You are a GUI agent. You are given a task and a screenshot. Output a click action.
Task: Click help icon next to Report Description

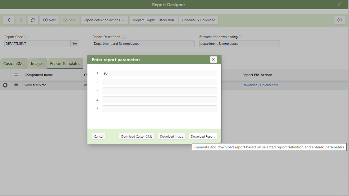(x=124, y=37)
